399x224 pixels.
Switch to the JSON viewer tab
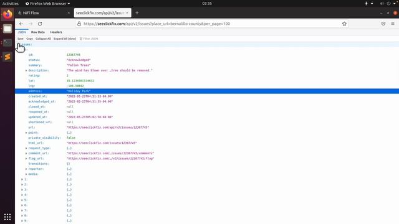22,32
